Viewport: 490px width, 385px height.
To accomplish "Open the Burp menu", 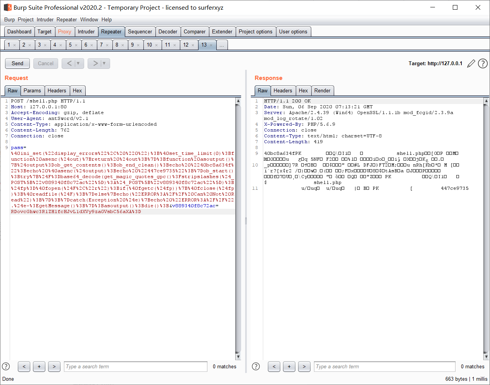I will pos(10,19).
